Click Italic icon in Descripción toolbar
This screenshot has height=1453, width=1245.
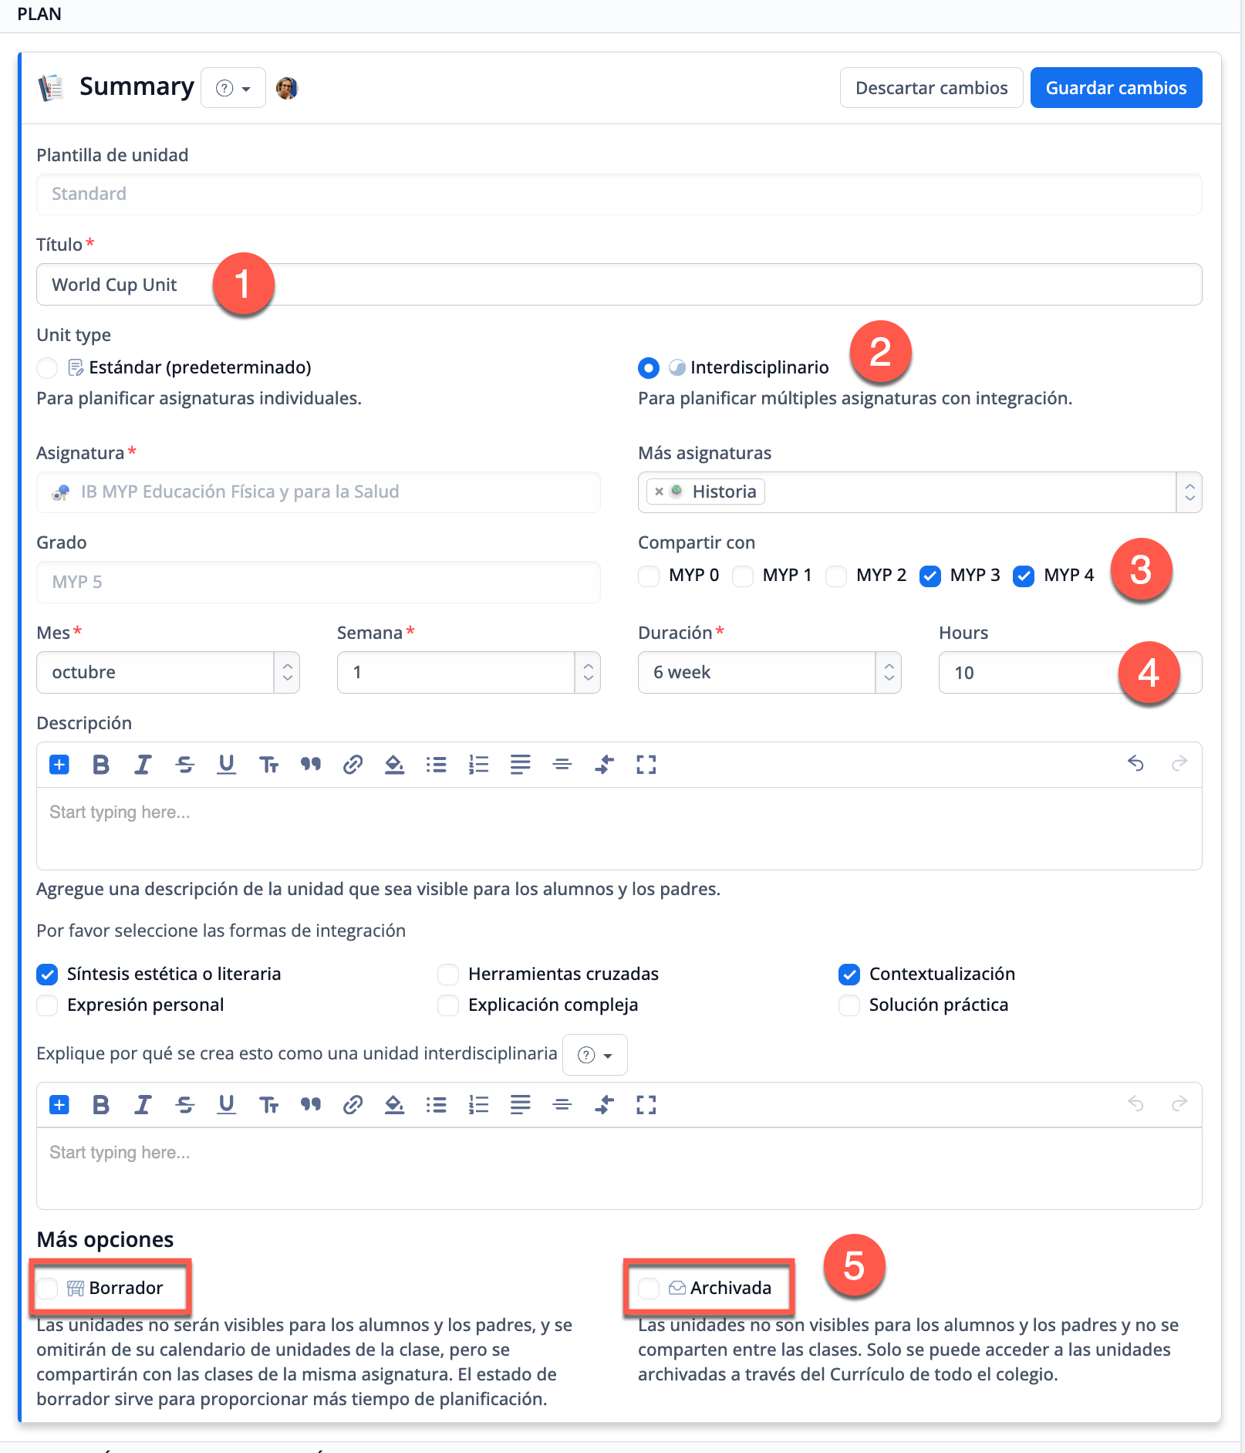(143, 765)
